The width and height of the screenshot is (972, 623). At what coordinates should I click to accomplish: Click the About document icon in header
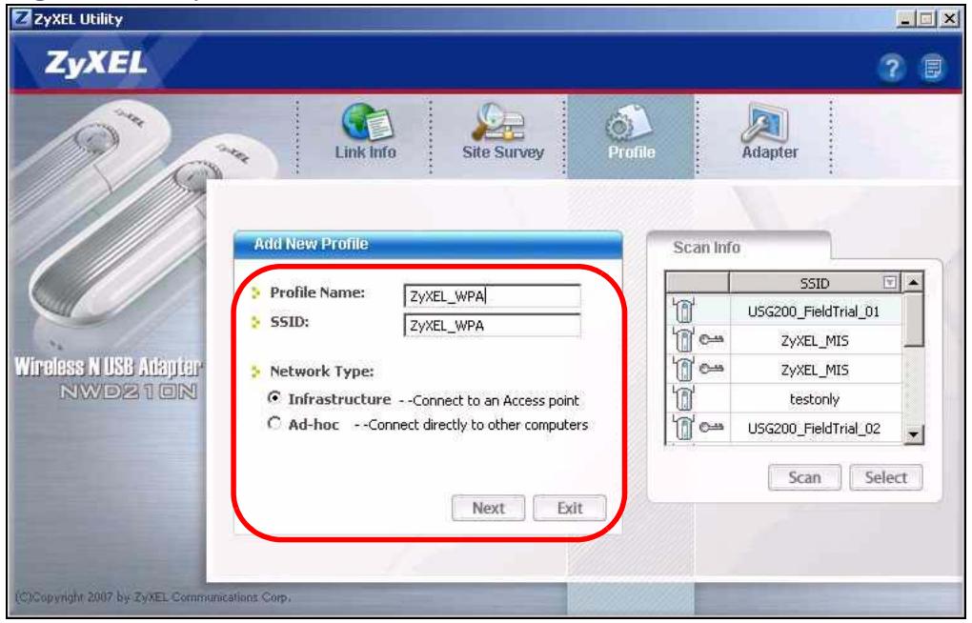coord(932,68)
